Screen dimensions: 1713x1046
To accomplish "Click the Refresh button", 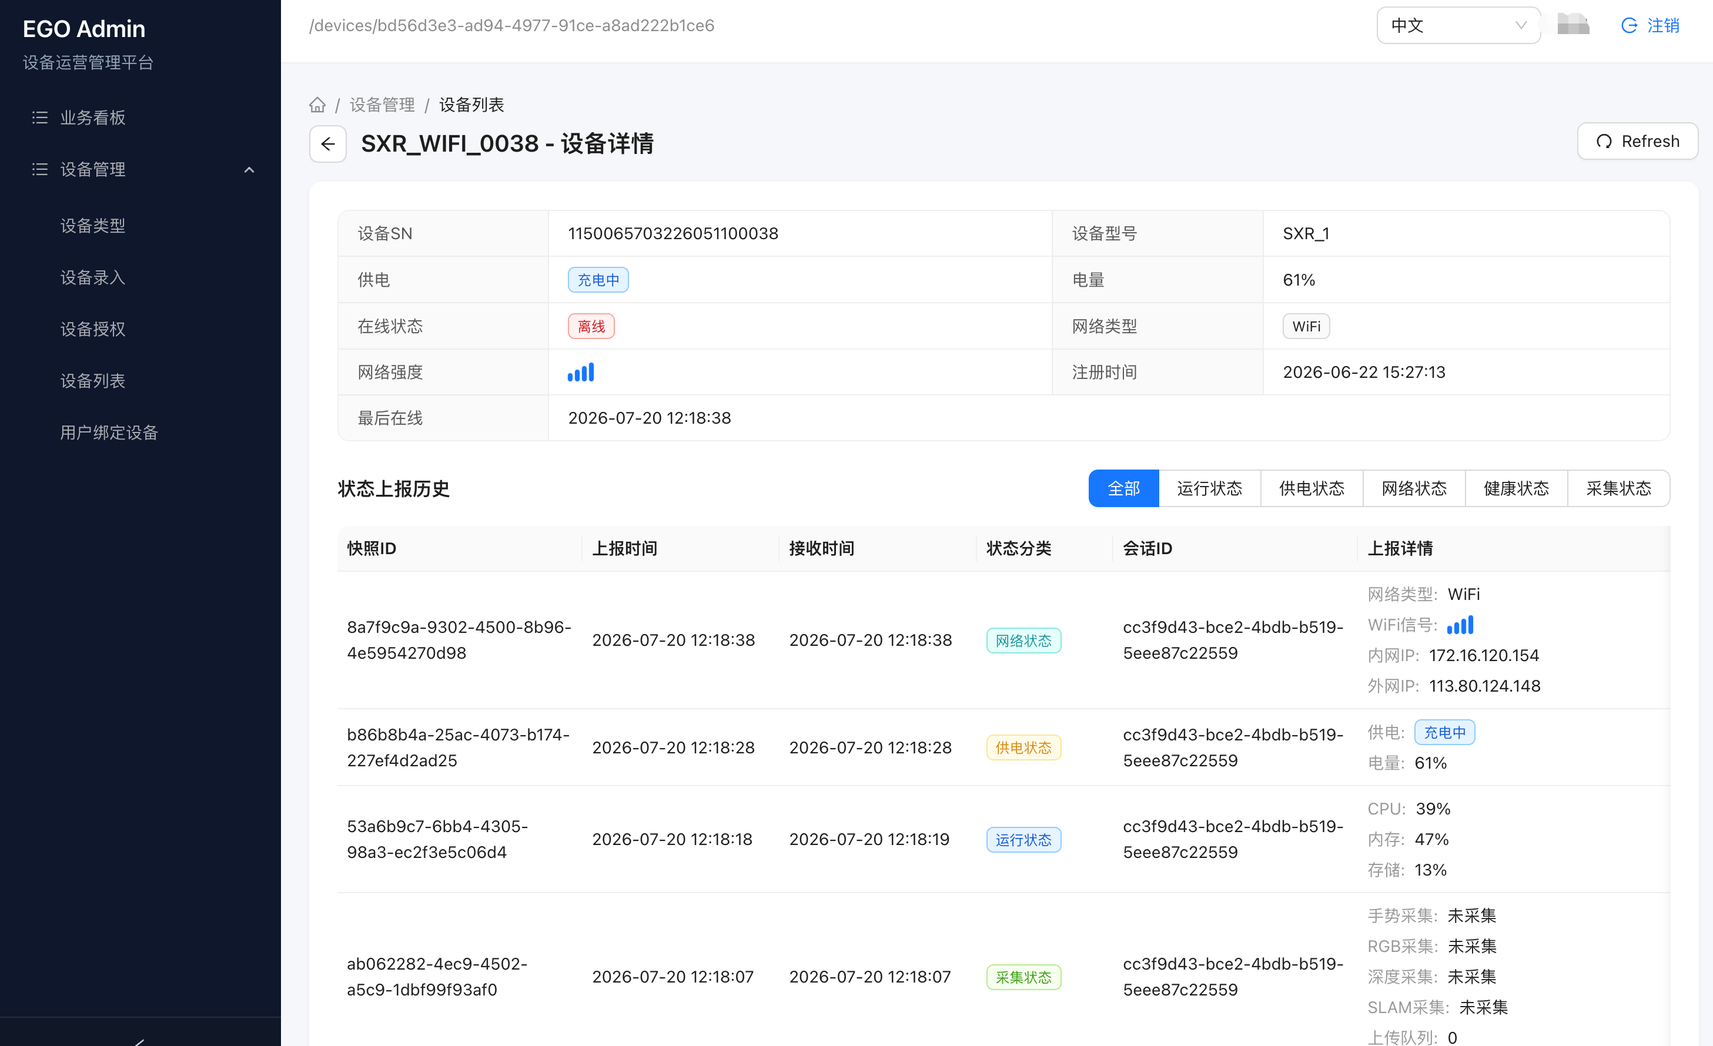I will [1637, 141].
